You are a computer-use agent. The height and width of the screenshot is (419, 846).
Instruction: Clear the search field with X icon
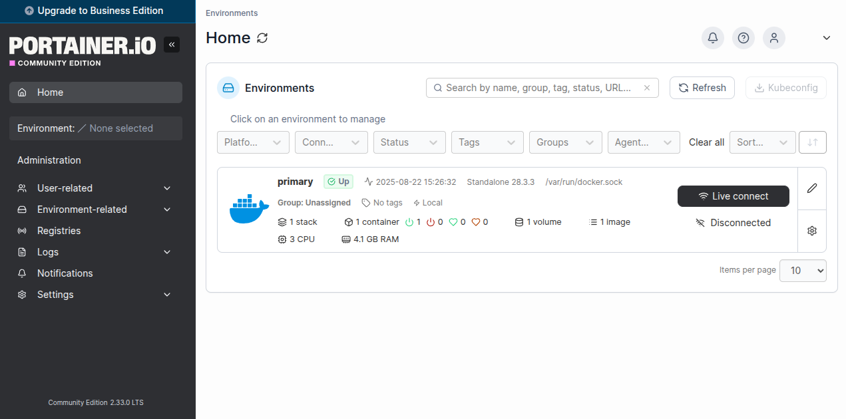pyautogui.click(x=647, y=88)
